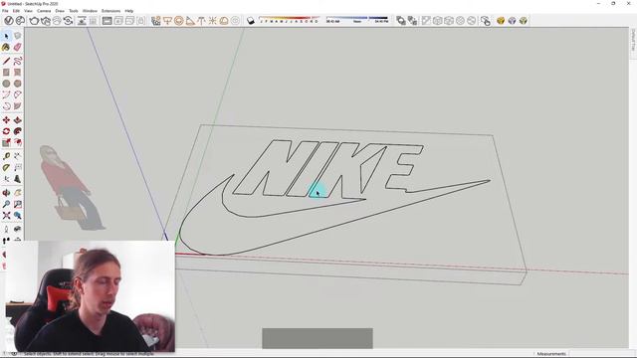Pick the 2 Point Arc tool
The image size is (637, 358).
click(x=18, y=95)
